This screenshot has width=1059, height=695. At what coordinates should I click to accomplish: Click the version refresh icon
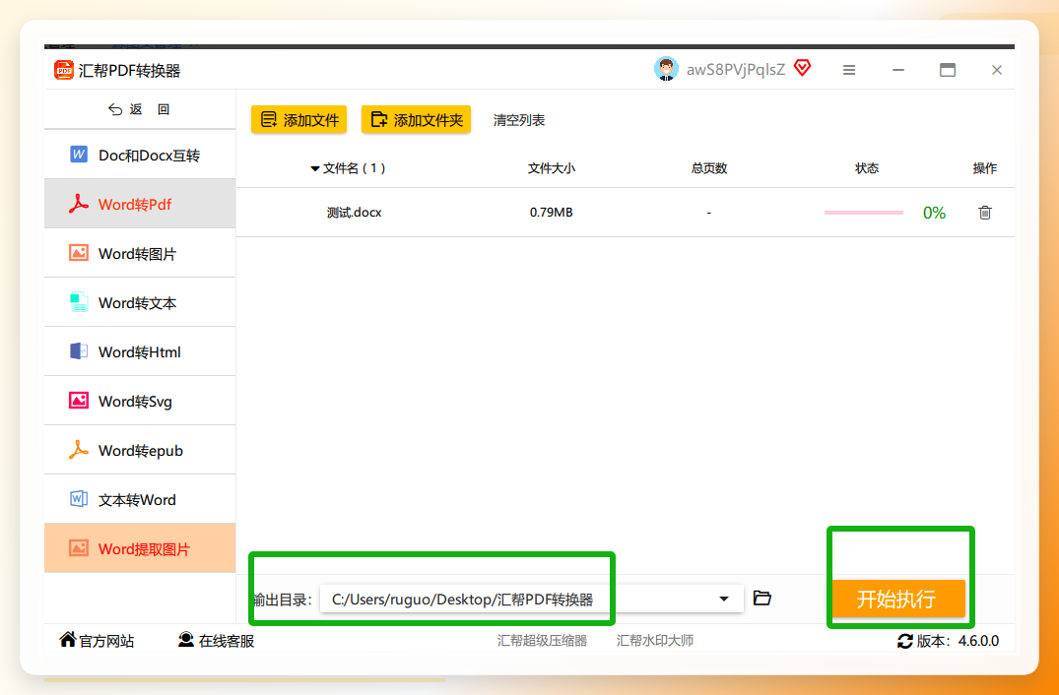[x=905, y=641]
